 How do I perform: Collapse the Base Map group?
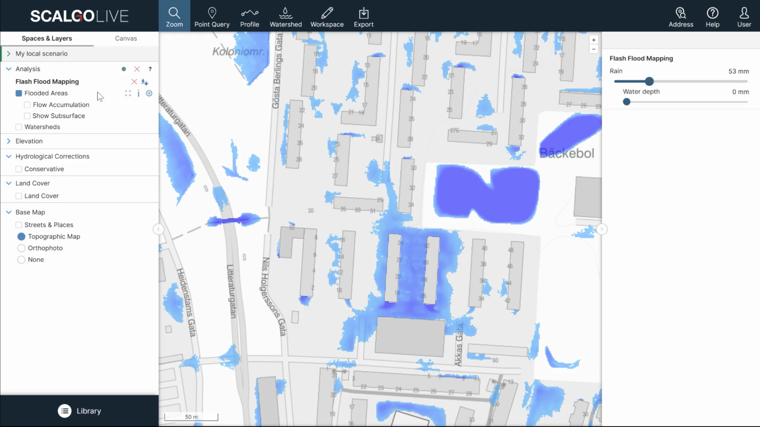tap(9, 212)
